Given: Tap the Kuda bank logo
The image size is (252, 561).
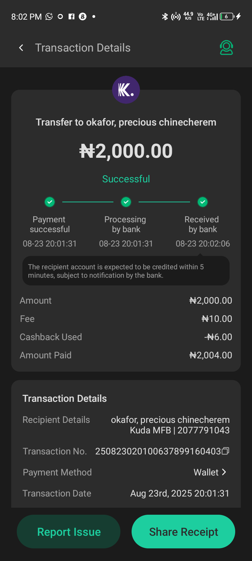Looking at the screenshot, I should (126, 90).
